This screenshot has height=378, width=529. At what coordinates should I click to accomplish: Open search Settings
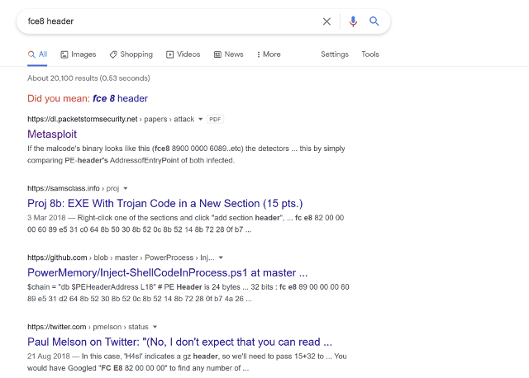(x=335, y=54)
